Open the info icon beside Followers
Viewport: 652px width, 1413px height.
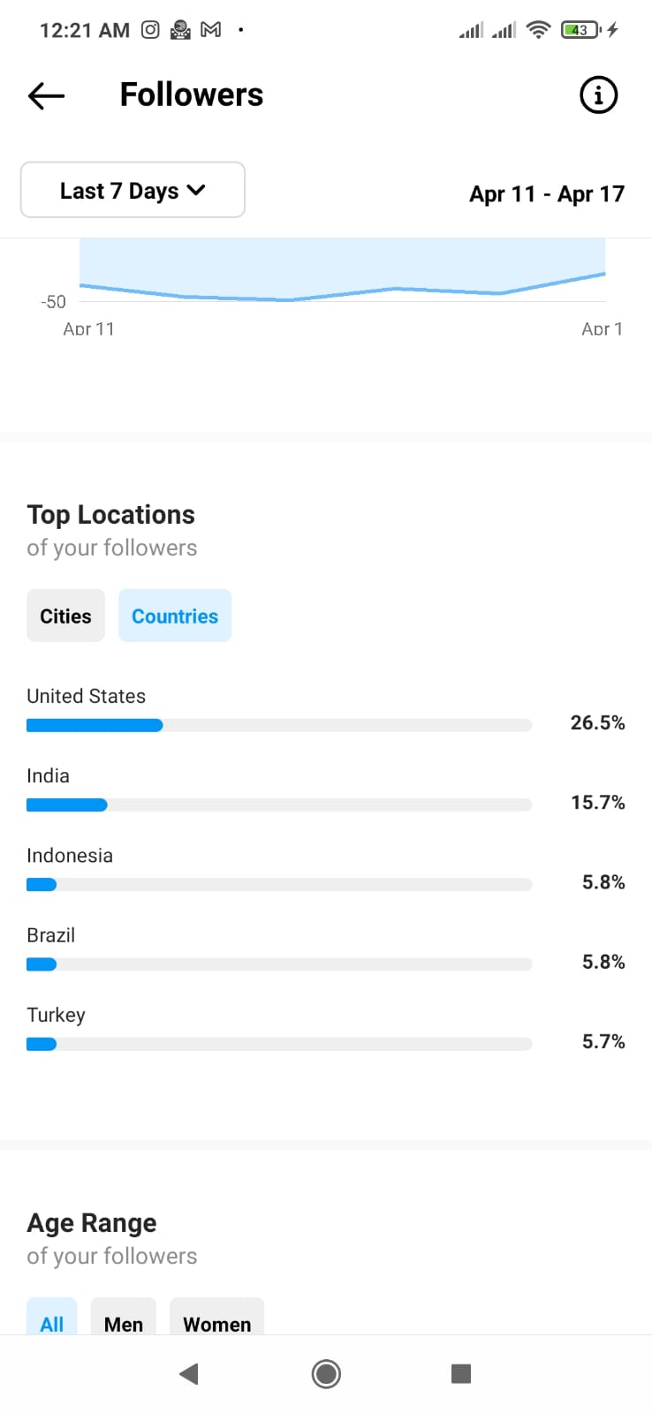(x=598, y=94)
